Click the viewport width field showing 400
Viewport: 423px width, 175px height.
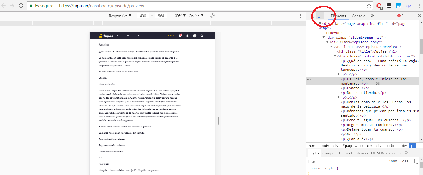[x=142, y=16]
